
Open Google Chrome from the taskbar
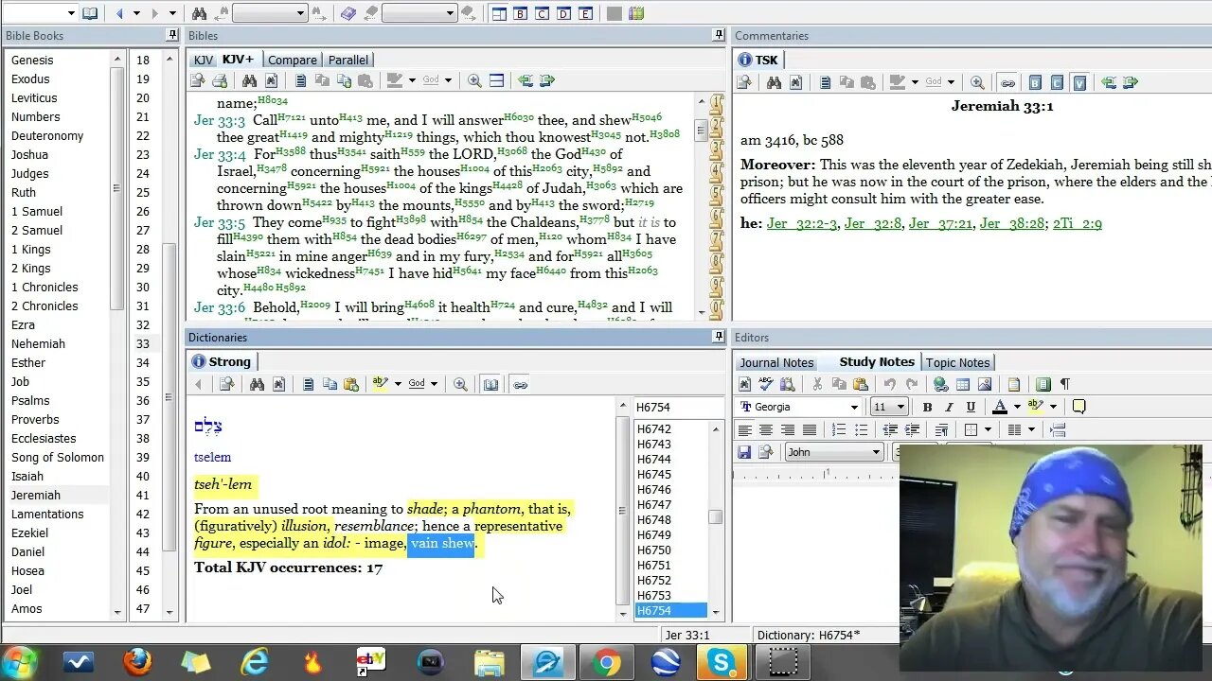pos(607,662)
